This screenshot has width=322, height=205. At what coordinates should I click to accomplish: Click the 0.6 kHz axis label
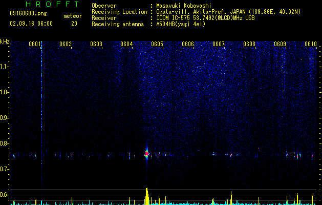point(5,195)
